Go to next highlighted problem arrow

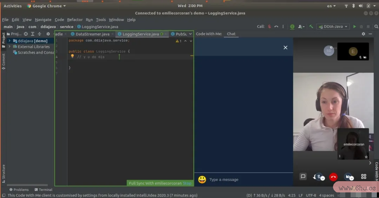pos(191,41)
